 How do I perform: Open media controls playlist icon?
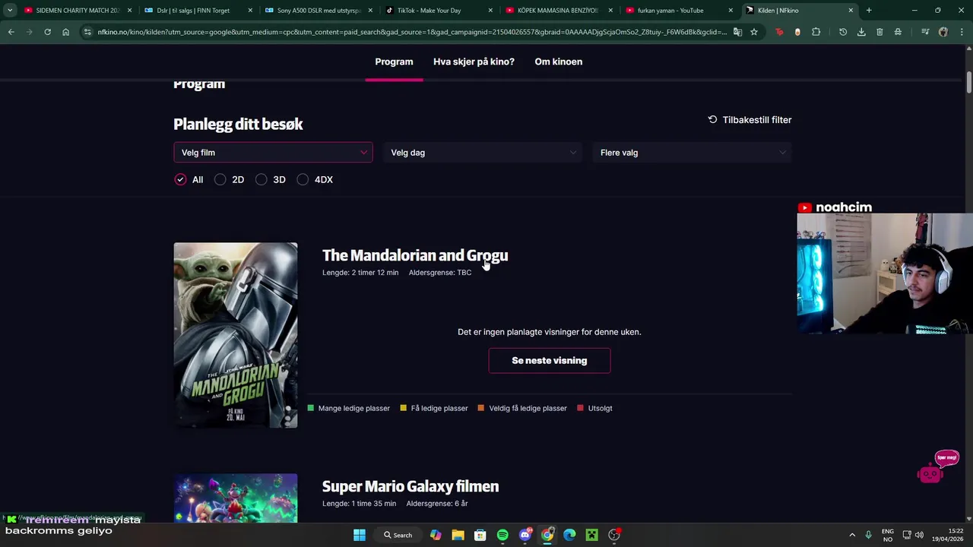click(x=925, y=32)
